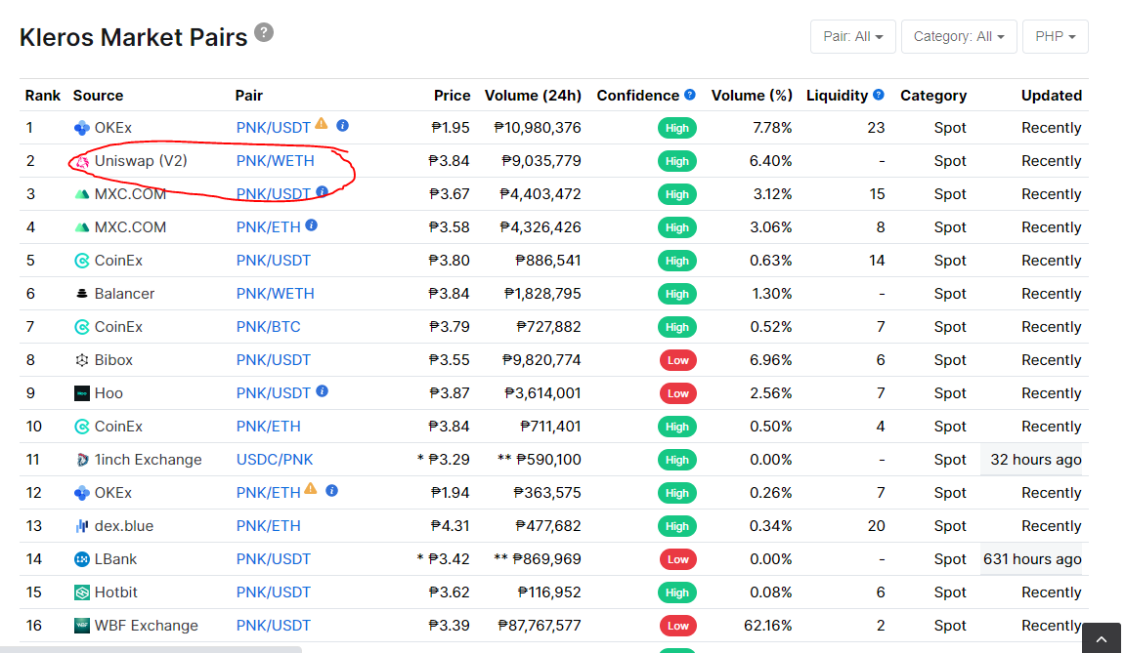Open the Pair: All filter dropdown
This screenshot has height=653, width=1125.
(x=853, y=36)
